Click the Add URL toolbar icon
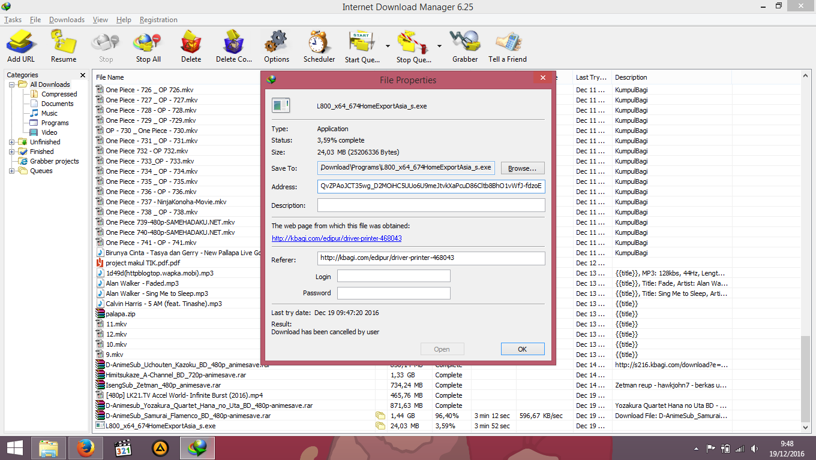The width and height of the screenshot is (816, 460). click(x=21, y=42)
